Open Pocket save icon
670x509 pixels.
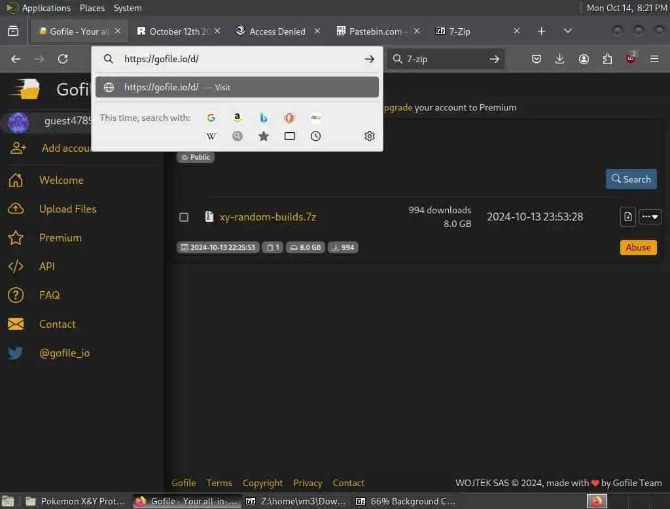(537, 59)
